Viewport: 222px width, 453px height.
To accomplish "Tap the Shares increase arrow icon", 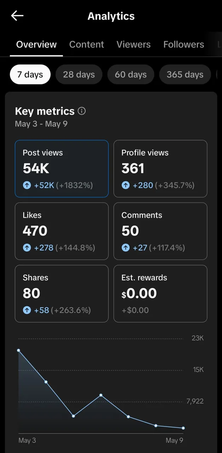I will (x=27, y=310).
